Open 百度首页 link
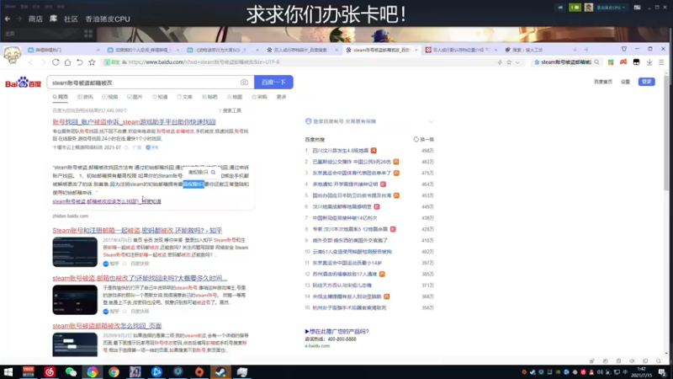 tap(602, 82)
